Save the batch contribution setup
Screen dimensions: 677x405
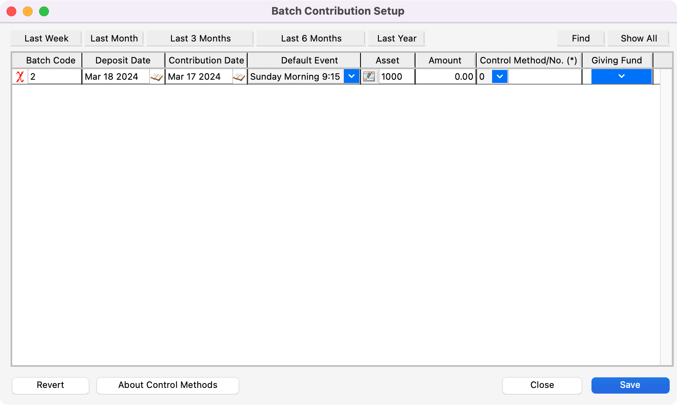point(630,385)
